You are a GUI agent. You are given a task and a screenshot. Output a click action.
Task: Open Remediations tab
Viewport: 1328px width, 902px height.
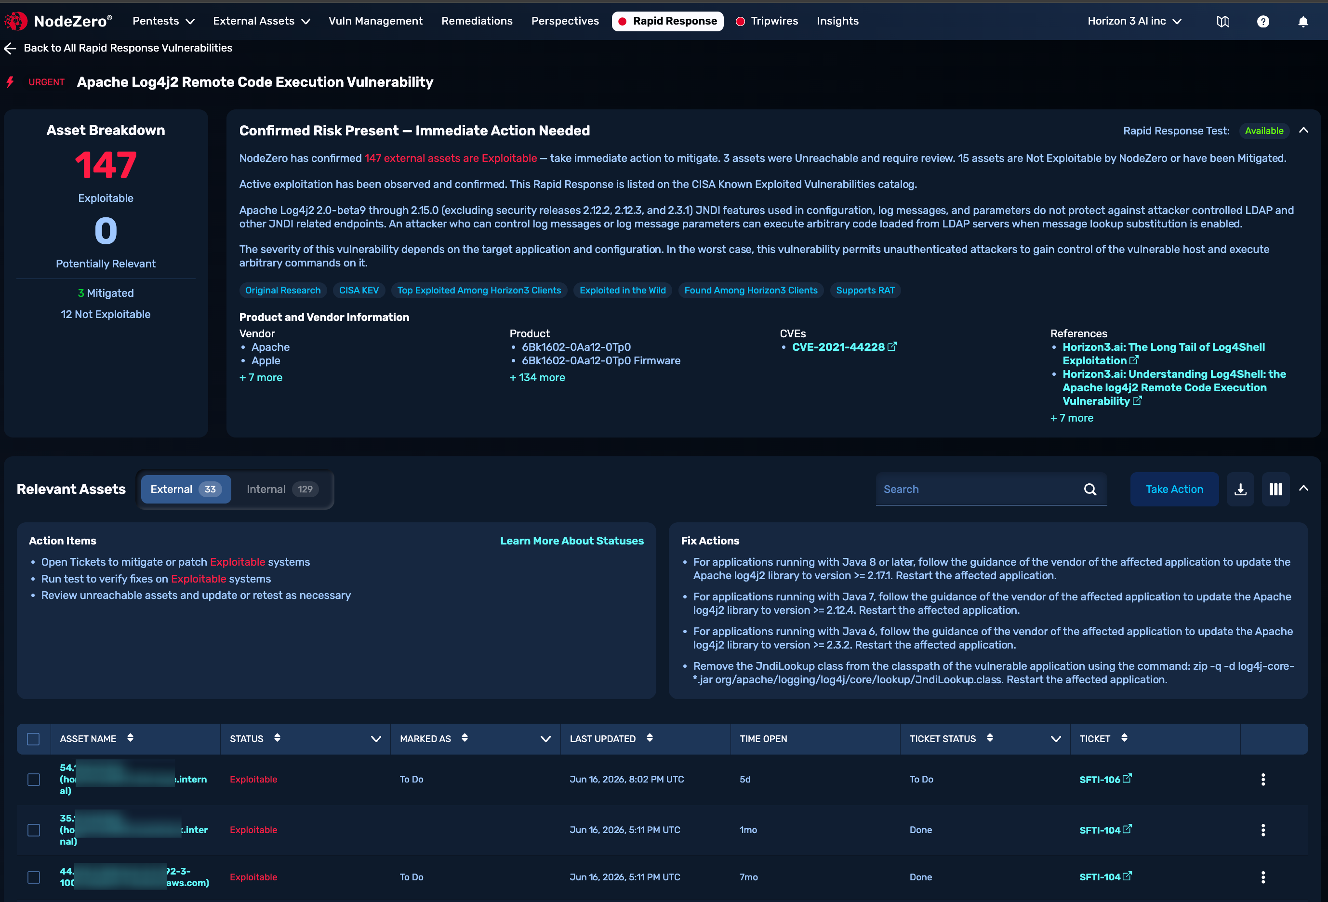coord(477,21)
